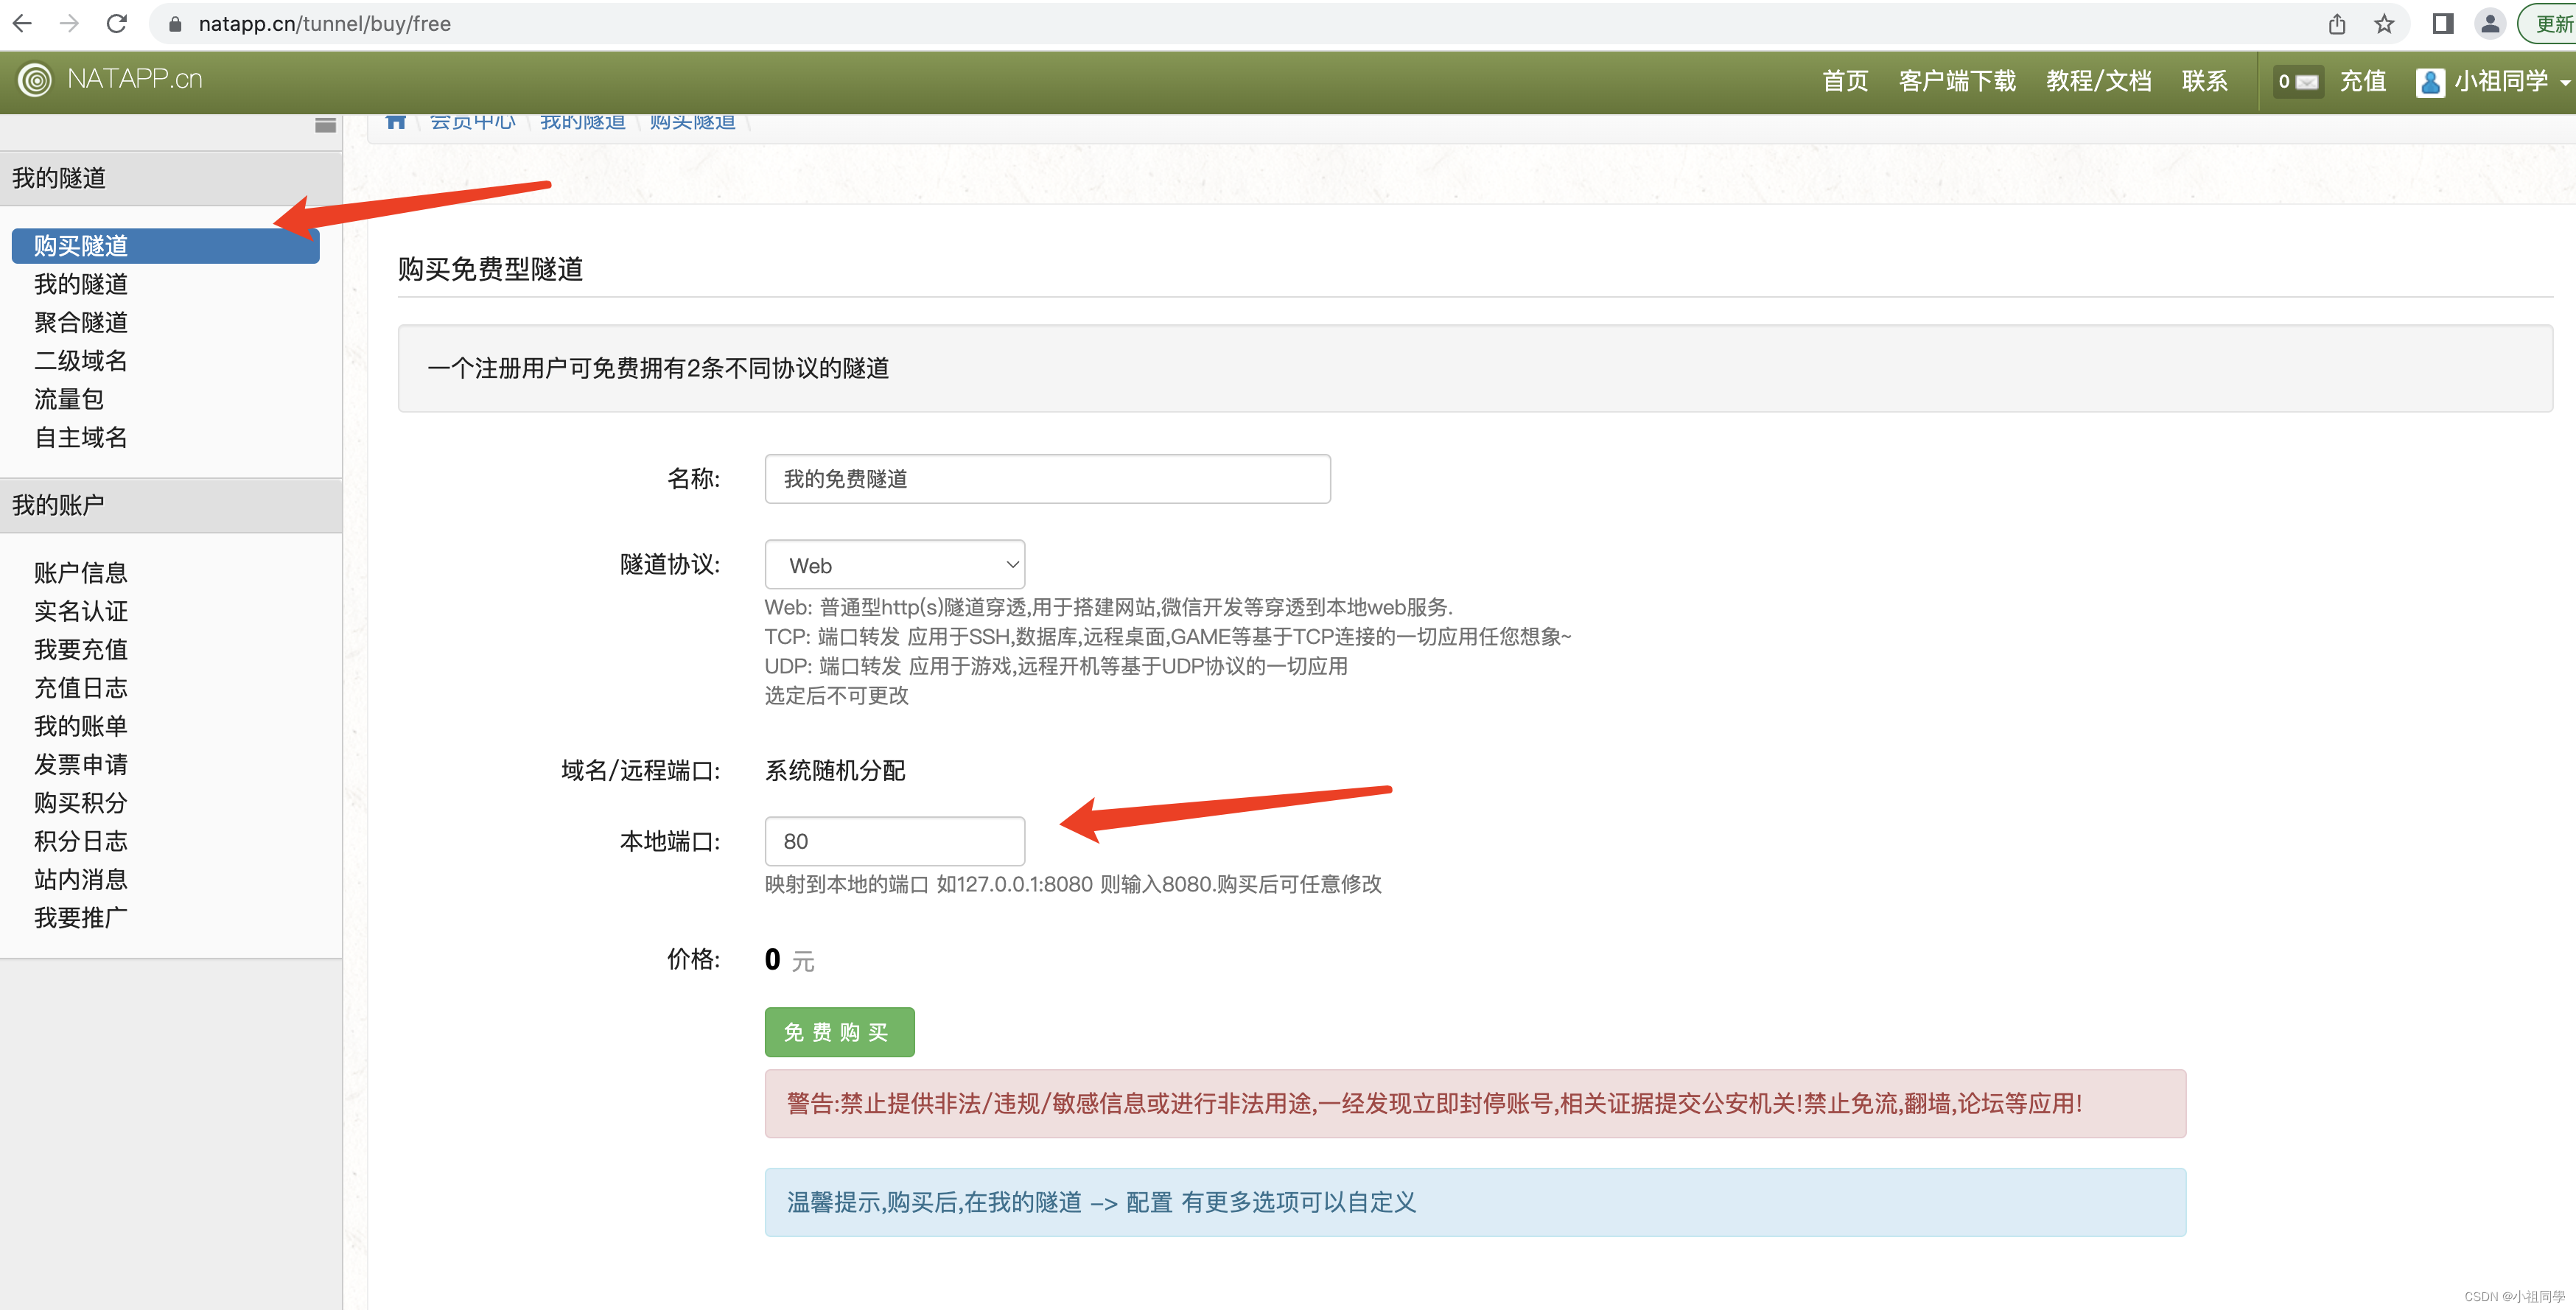
Task: Open 站内消息 in the sidebar
Action: [x=81, y=879]
